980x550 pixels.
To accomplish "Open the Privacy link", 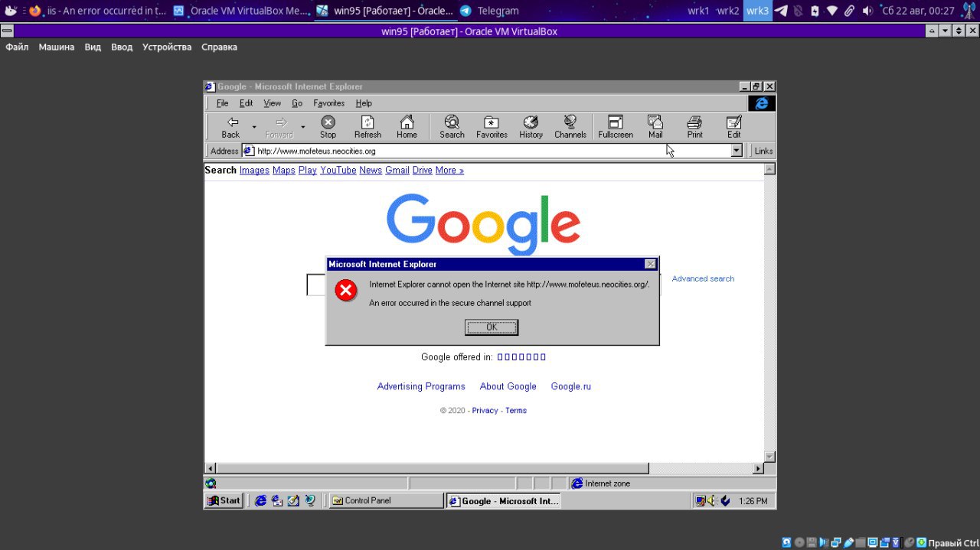I will pyautogui.click(x=485, y=411).
